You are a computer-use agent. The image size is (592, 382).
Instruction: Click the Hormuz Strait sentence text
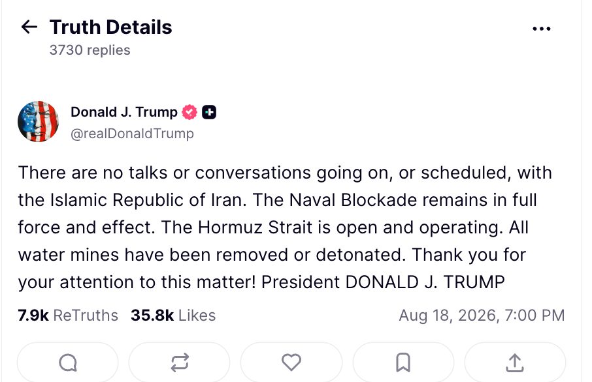click(x=332, y=228)
